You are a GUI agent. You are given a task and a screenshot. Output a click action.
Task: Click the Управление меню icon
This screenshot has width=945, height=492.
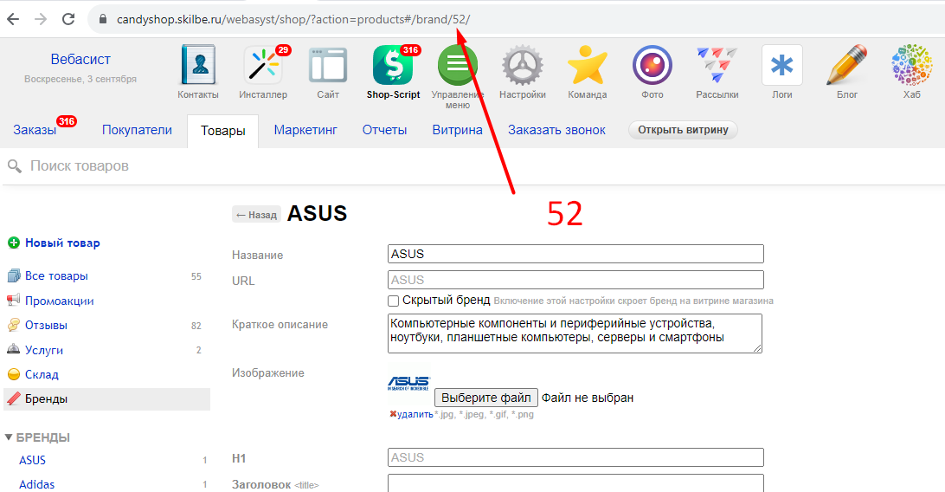click(x=458, y=67)
